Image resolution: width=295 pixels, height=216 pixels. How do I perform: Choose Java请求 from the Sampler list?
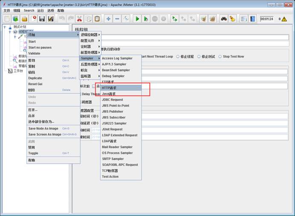pos(121,94)
